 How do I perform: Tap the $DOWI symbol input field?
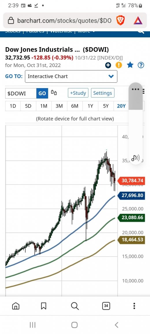(21, 93)
